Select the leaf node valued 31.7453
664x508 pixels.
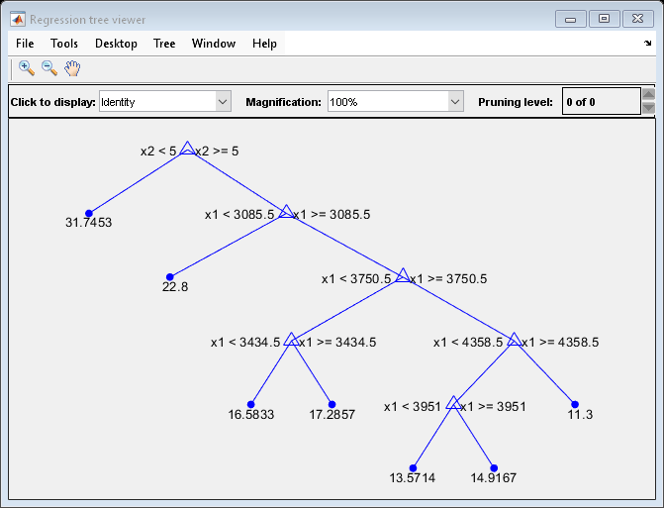(88, 213)
